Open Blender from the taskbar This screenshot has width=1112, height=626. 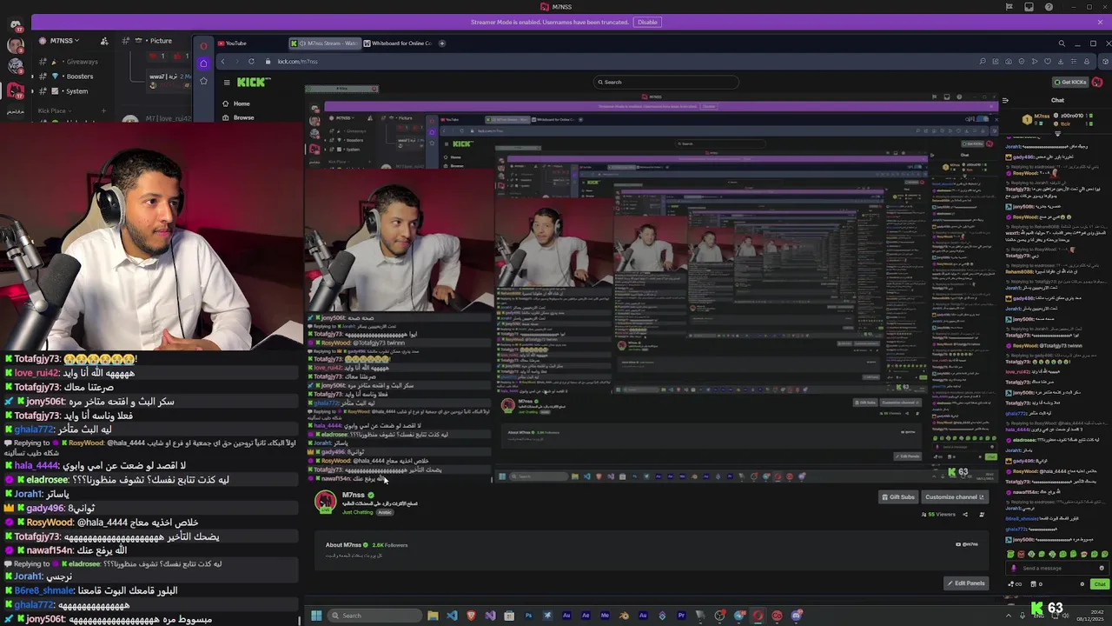(624, 616)
